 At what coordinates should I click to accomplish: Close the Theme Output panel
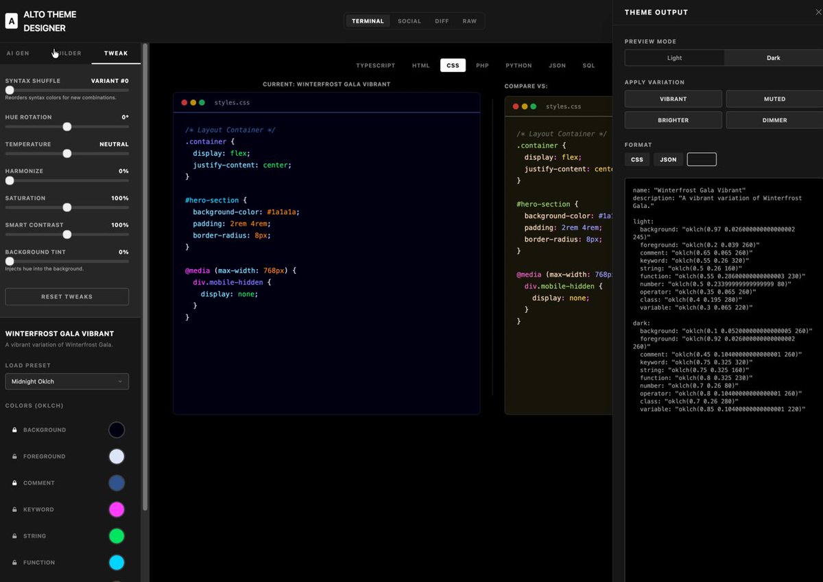tap(818, 12)
